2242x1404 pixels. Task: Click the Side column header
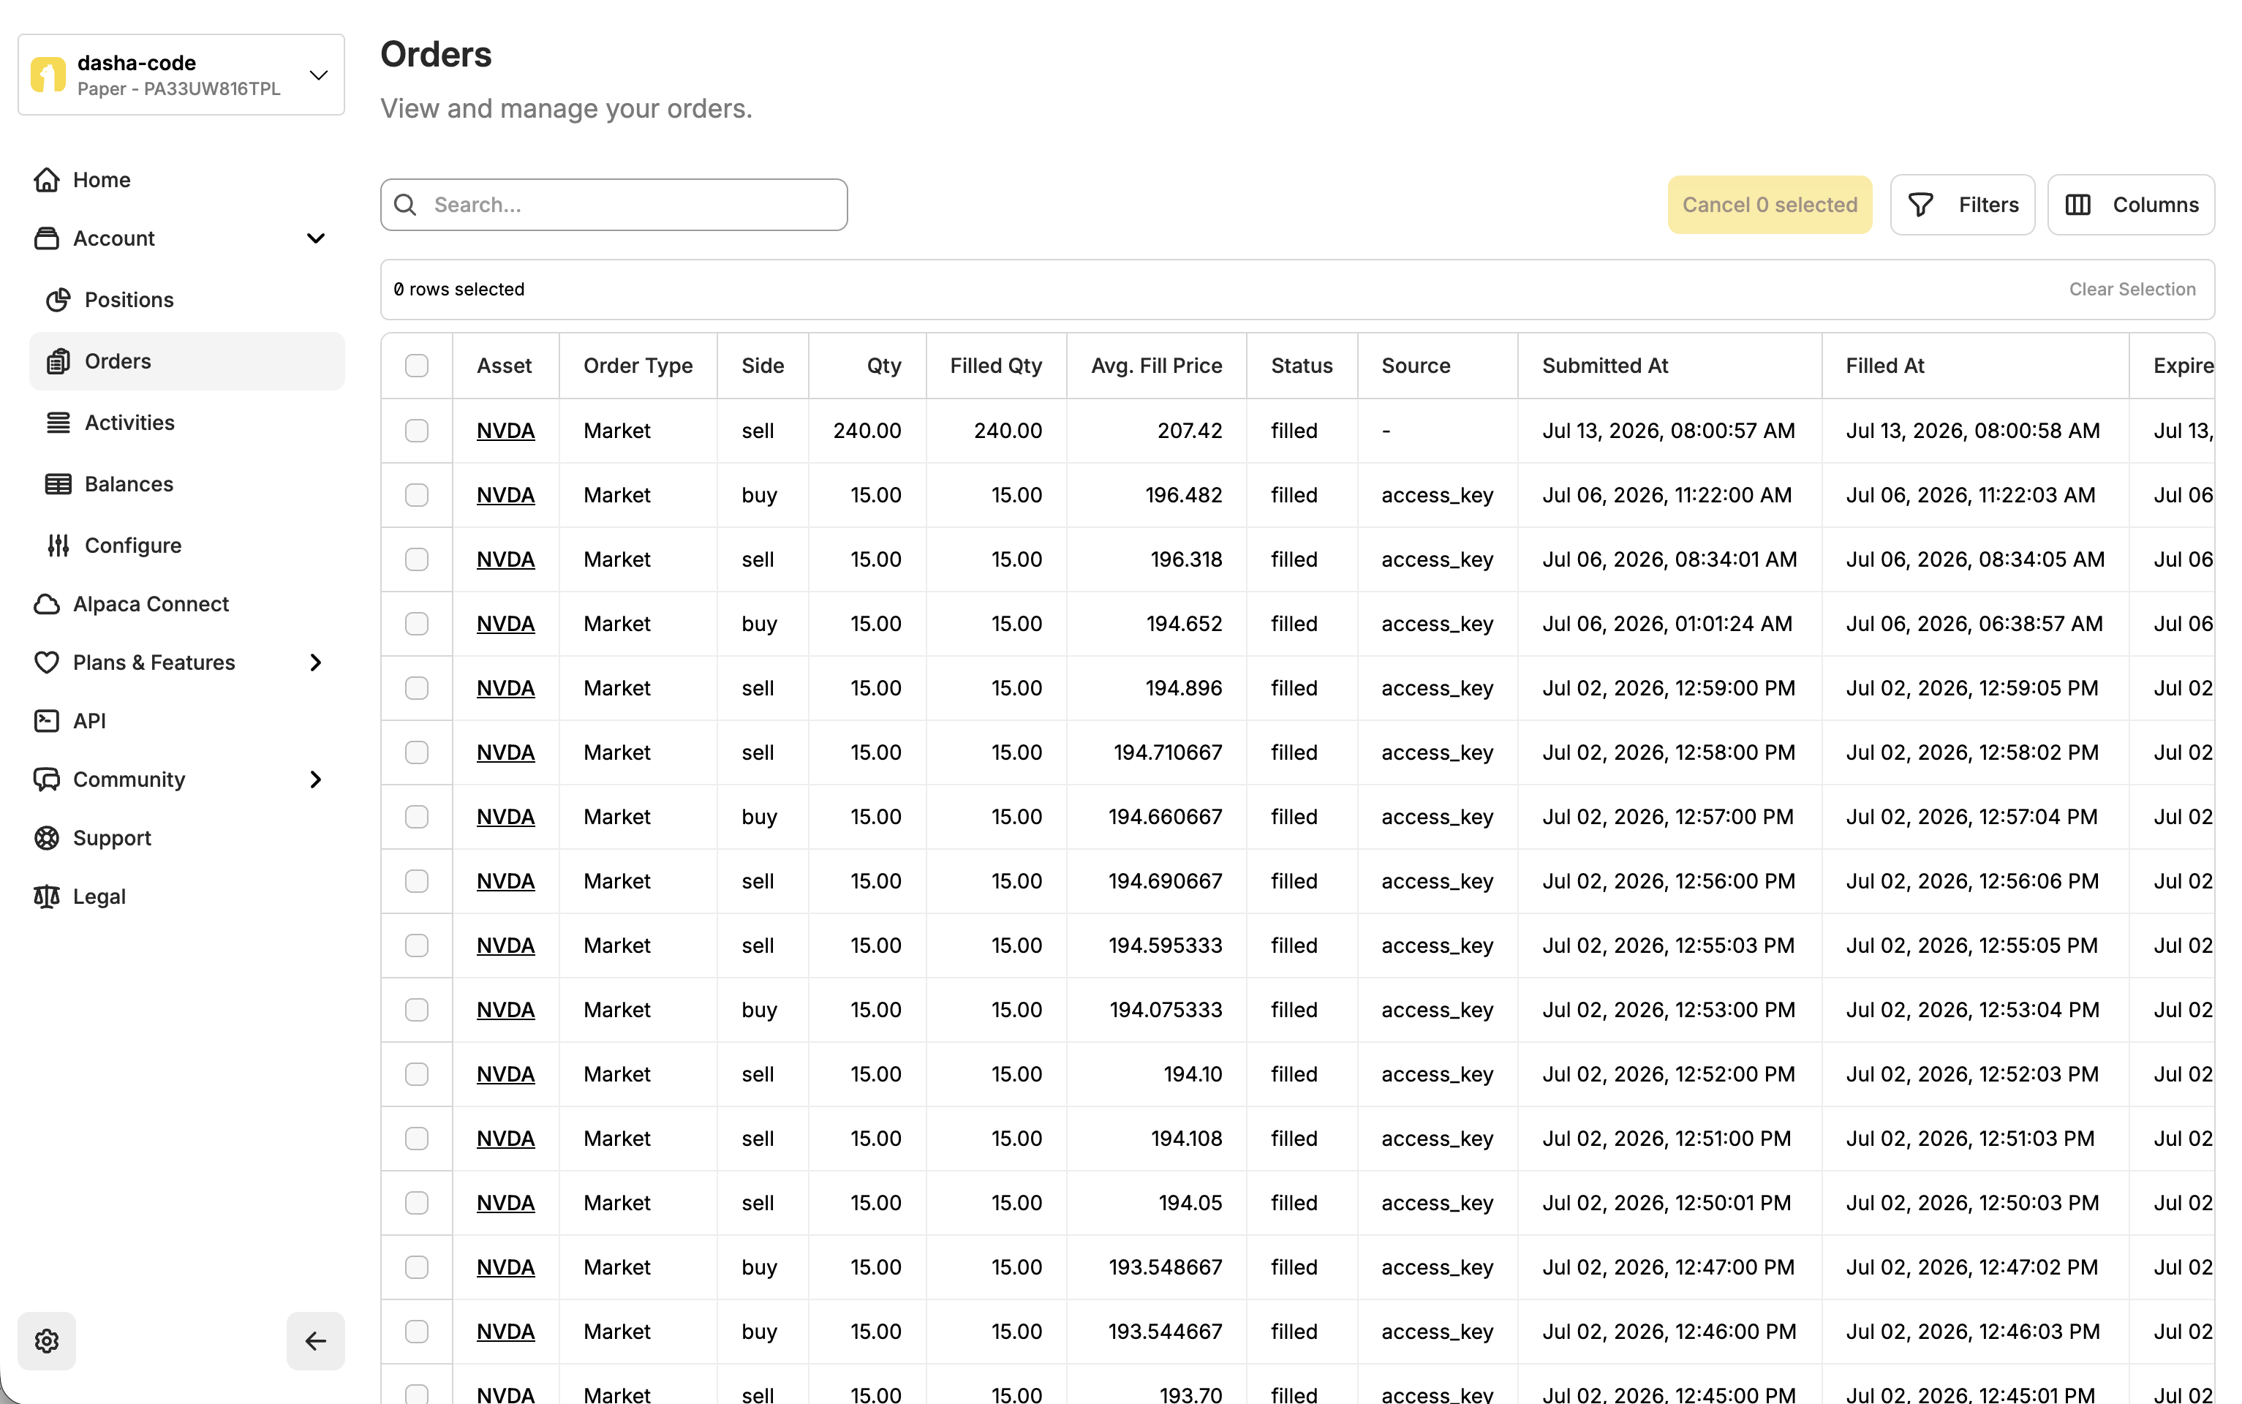763,366
